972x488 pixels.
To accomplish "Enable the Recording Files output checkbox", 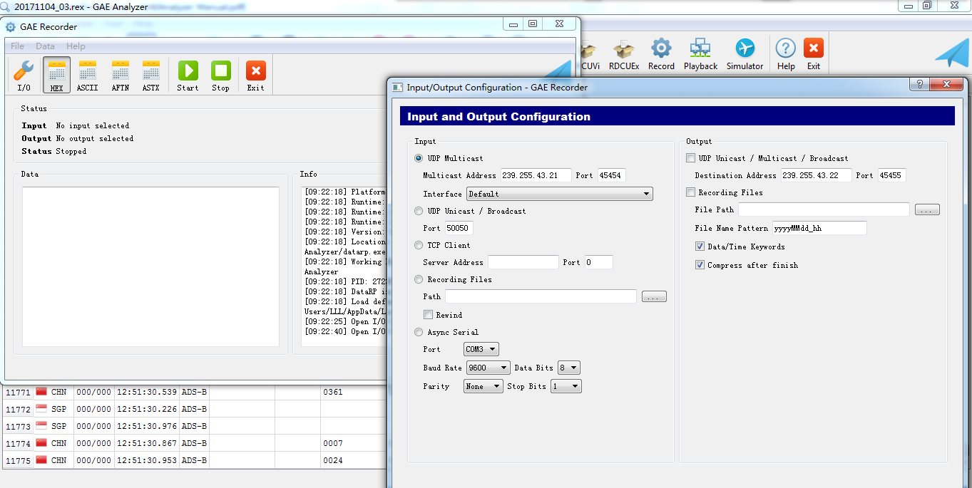I will point(690,192).
